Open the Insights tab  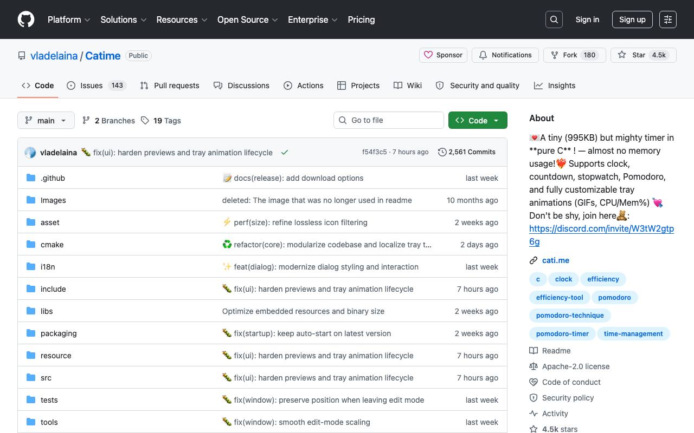click(x=555, y=86)
